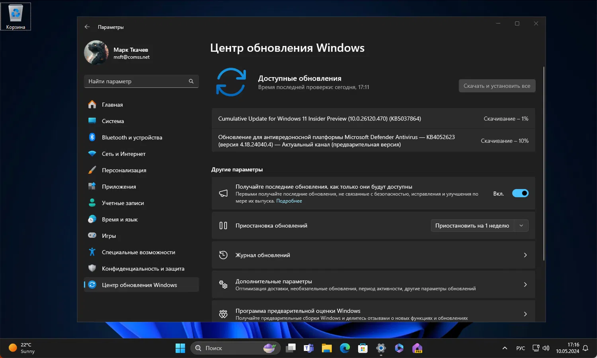597x358 pixels.
Task: Open Конфиденциальность и защита section
Action: tap(141, 269)
